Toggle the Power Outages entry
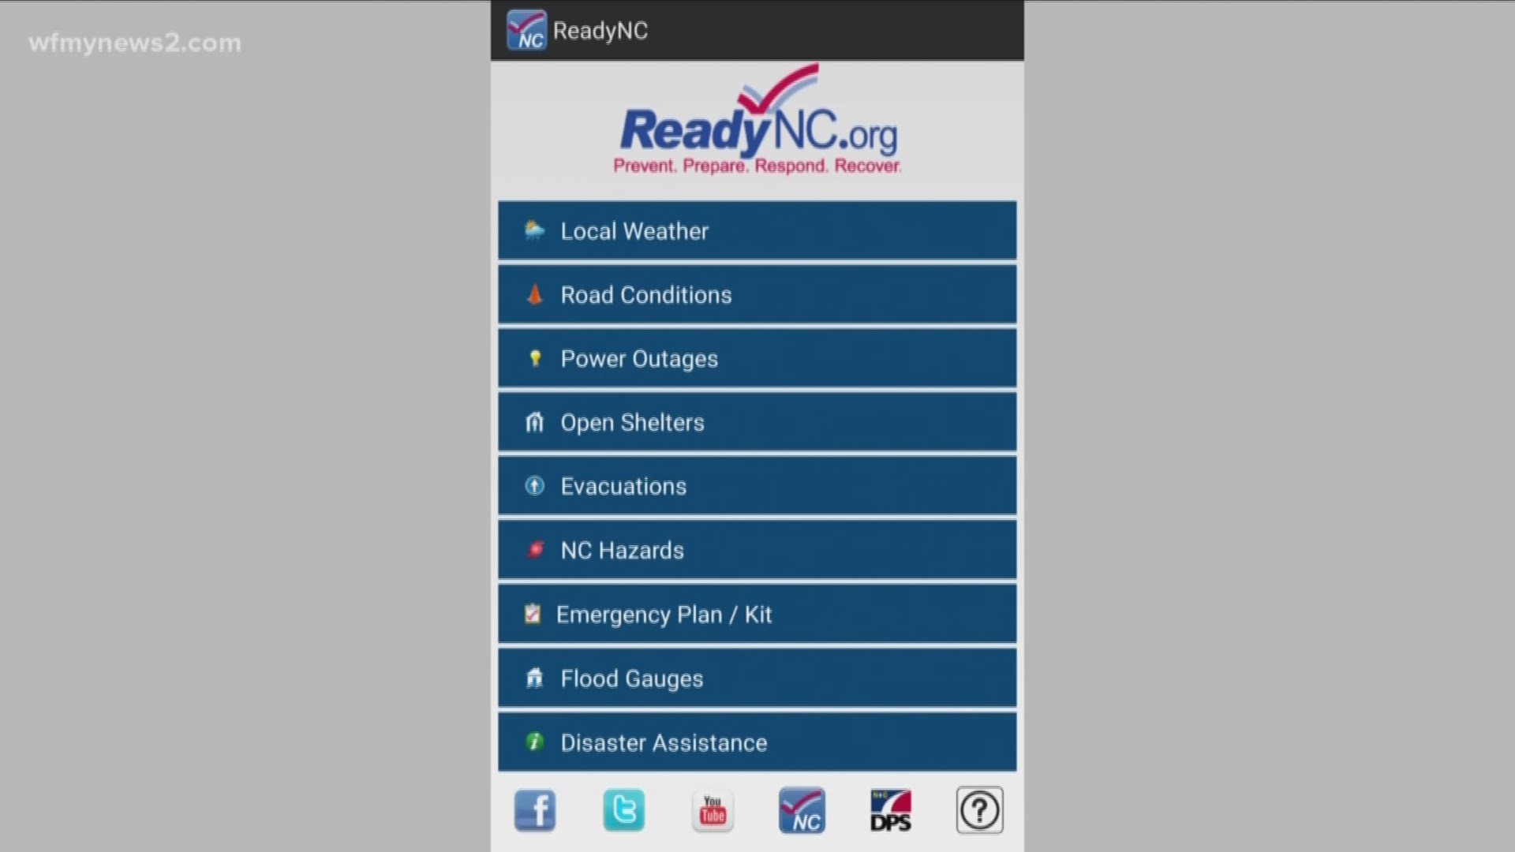Screen dimensions: 1515x852 click(757, 359)
